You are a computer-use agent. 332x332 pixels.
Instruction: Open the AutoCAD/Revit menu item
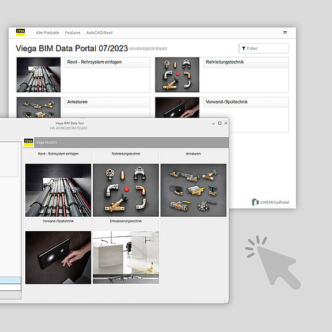pyautogui.click(x=99, y=33)
